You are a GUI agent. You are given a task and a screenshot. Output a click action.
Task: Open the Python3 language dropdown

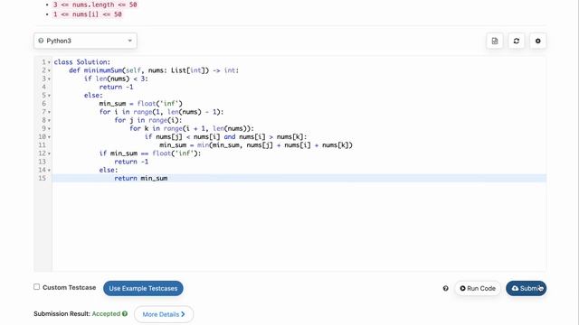(x=85, y=41)
